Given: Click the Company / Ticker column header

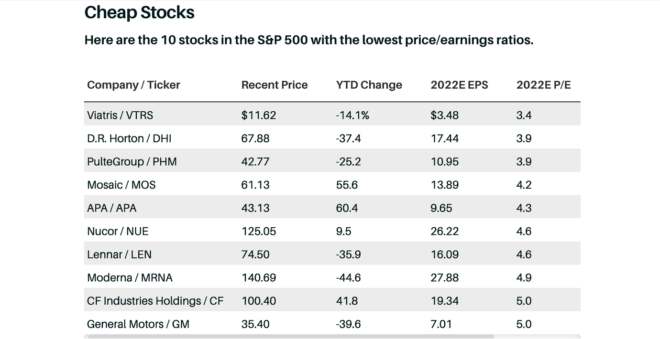Looking at the screenshot, I should click(x=133, y=85).
